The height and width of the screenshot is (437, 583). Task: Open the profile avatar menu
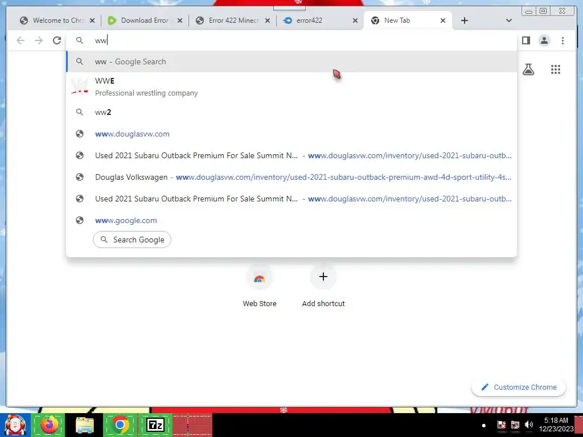[544, 40]
